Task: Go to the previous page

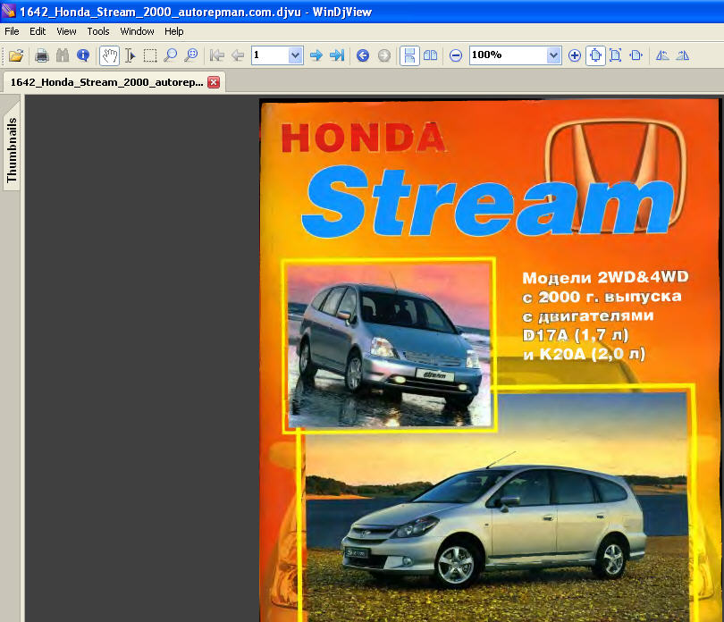Action: [x=238, y=55]
